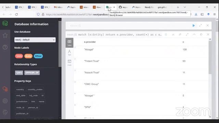Screen dimensions: 219x123
Task: Run the query with the play button
Action: (194, 26)
